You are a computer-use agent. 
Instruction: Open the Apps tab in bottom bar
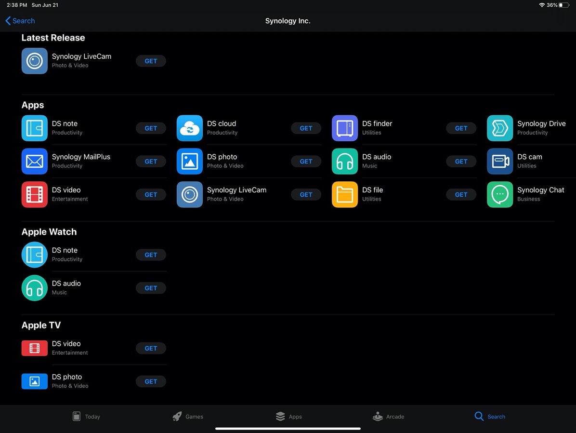click(288, 417)
